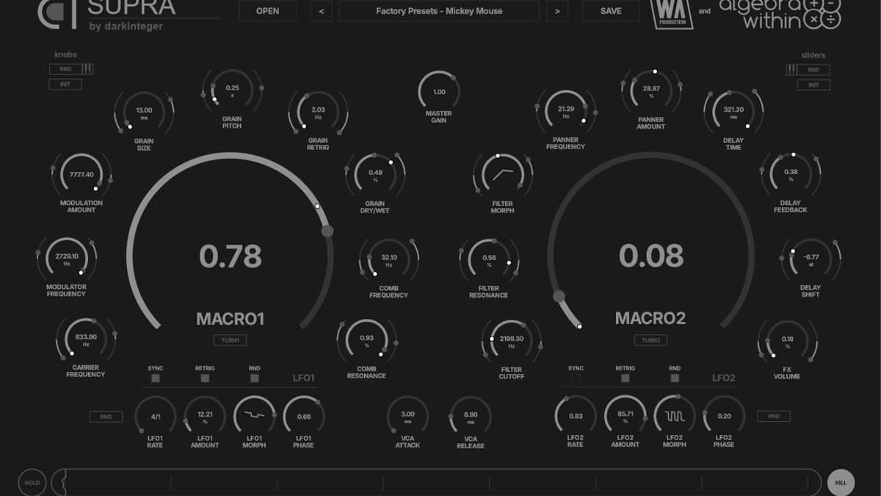The width and height of the screenshot is (881, 496).
Task: Open the Factory Presets - Mickey Mouse list
Action: (x=439, y=11)
